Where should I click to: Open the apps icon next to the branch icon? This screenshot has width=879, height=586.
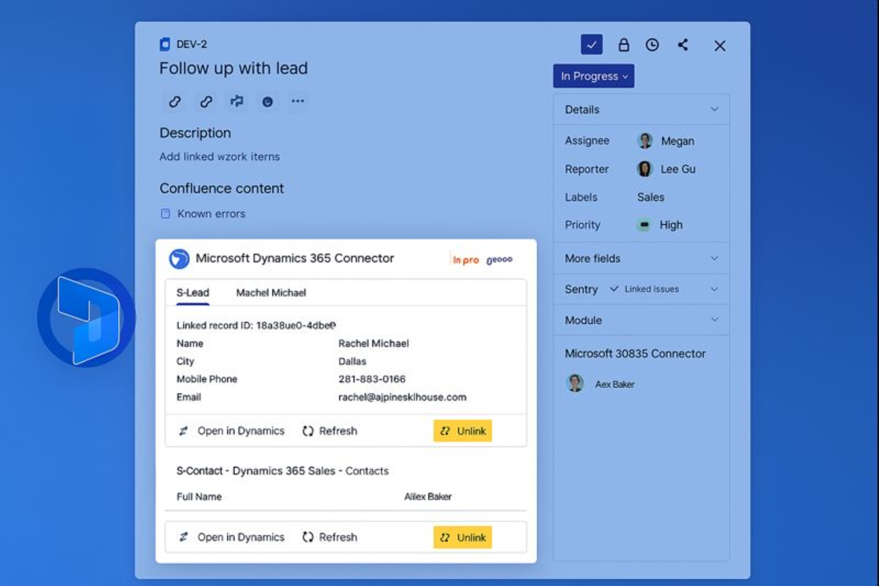tap(267, 102)
